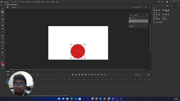
Task: Select the Selection arrow tool
Action: [3, 9]
